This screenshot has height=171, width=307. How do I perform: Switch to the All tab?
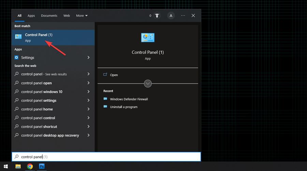19,15
